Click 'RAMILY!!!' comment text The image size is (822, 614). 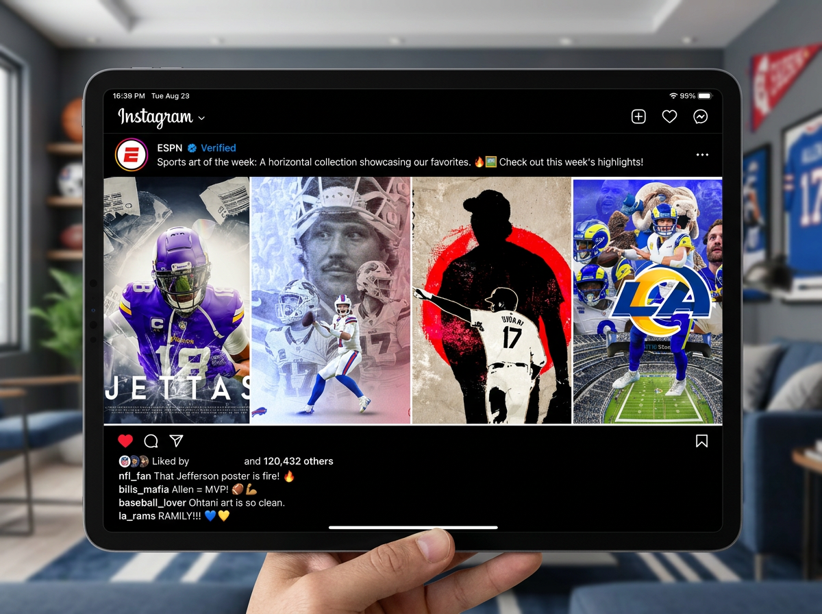pos(180,516)
